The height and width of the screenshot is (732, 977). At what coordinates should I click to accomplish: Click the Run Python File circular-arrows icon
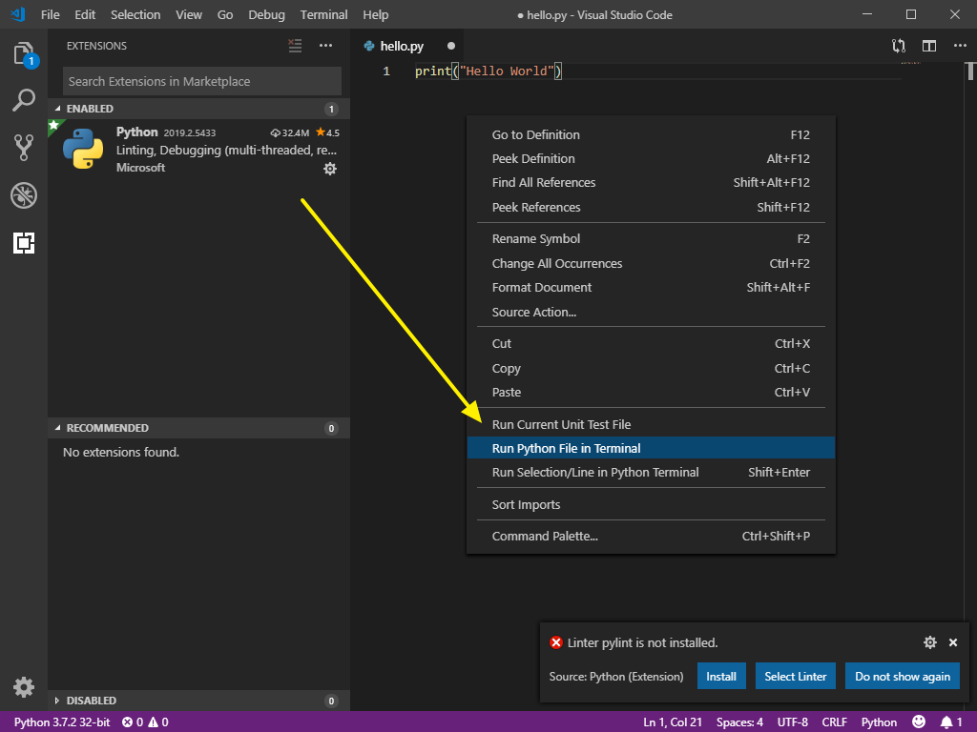coord(898,45)
